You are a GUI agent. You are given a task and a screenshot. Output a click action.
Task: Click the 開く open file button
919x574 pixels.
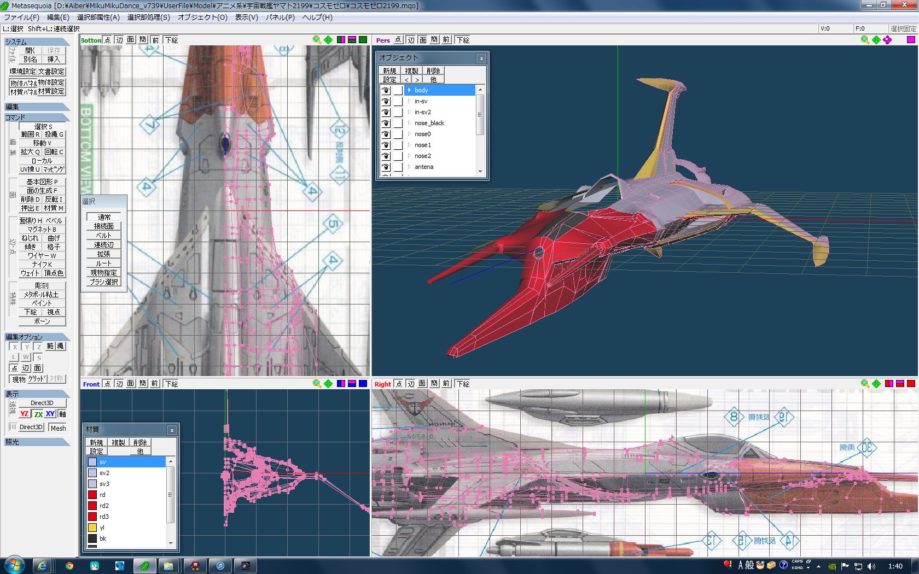(30, 51)
